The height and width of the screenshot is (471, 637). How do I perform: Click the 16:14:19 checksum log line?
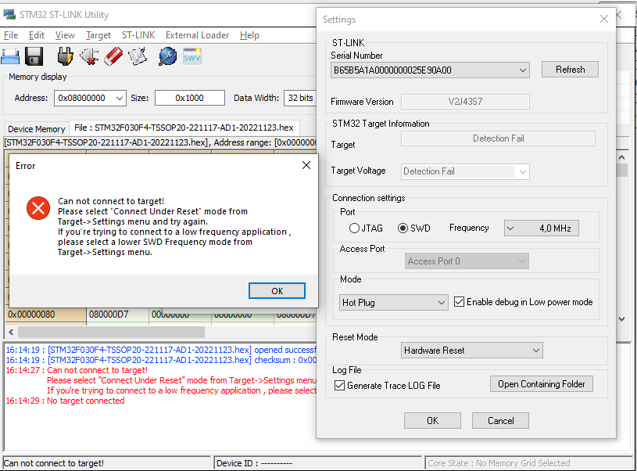click(161, 360)
